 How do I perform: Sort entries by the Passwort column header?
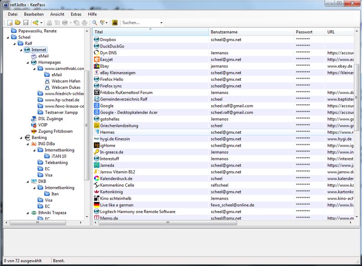pyautogui.click(x=310, y=32)
